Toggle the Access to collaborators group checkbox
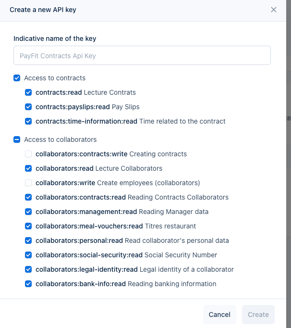The width and height of the screenshot is (291, 328). click(17, 139)
